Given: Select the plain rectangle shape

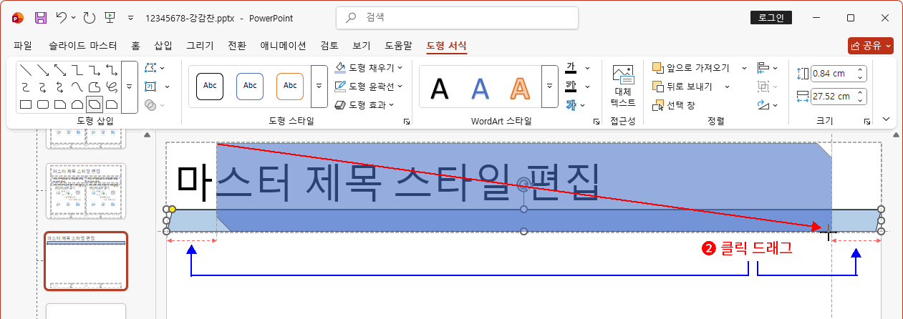Looking at the screenshot, I should (26, 104).
